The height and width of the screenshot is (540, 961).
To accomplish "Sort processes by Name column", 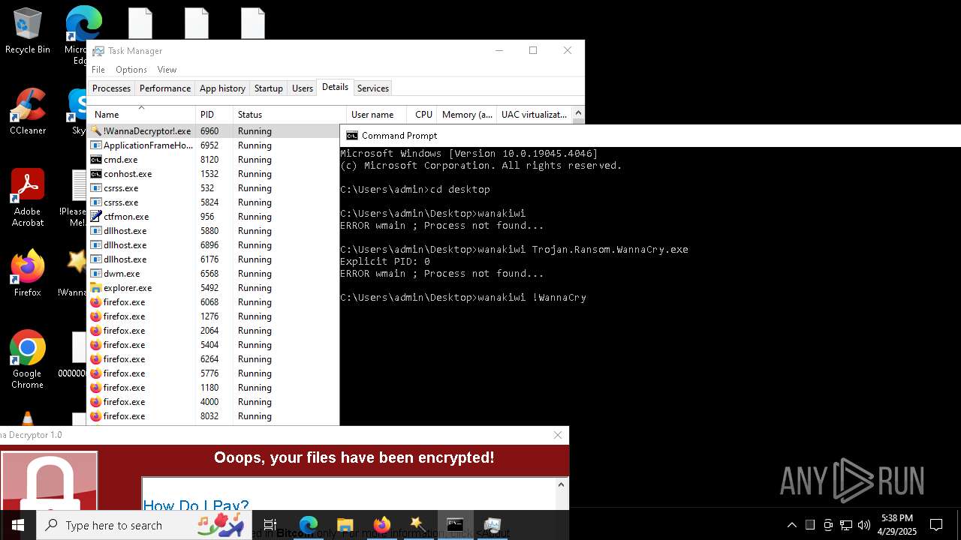I will pos(141,115).
